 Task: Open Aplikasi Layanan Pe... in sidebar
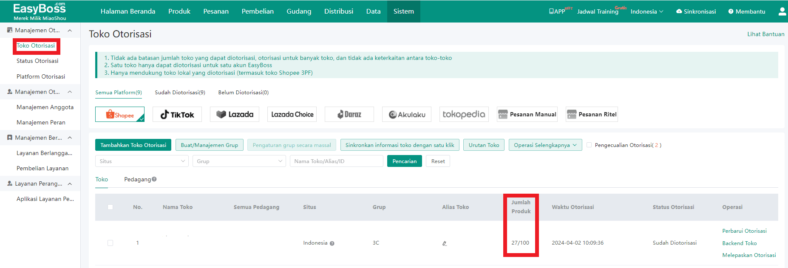pos(45,199)
